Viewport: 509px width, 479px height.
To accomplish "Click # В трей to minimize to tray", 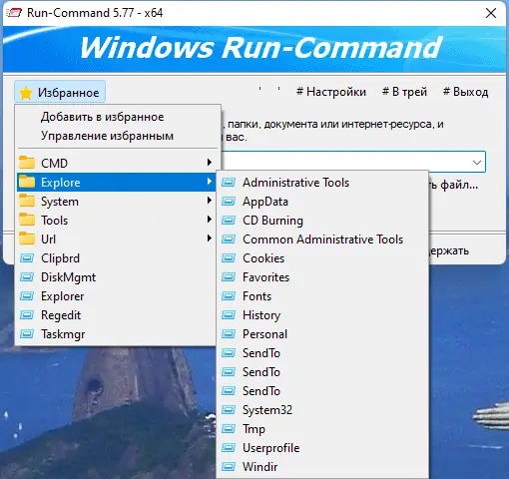I will click(404, 92).
